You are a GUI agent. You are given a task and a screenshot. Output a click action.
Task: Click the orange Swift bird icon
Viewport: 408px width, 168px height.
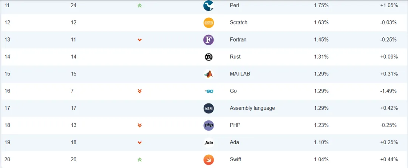[x=209, y=160]
